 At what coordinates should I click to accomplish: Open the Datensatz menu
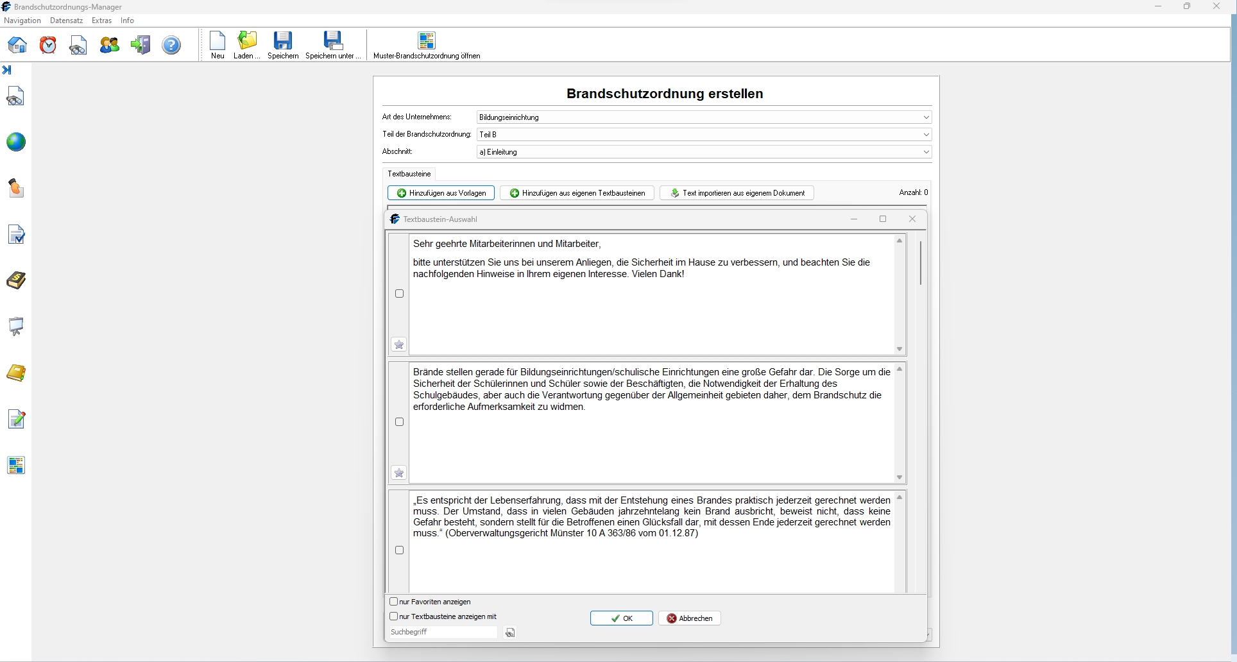(x=67, y=21)
